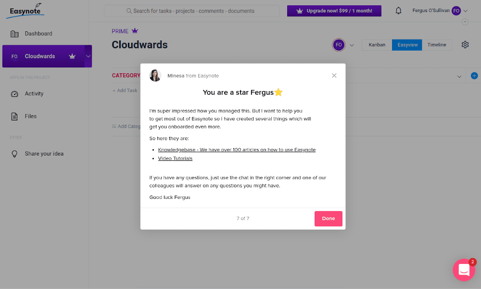
Task: Click the Easynote logo
Action: tap(25, 11)
